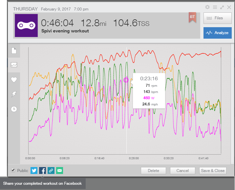The image size is (235, 190).
Task: Open the heart rate zones icon
Action: [14, 80]
